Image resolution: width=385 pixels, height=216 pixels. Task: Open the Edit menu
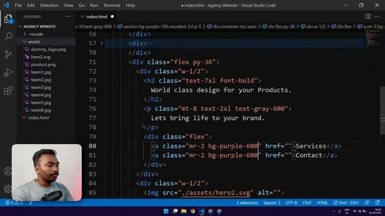31,5
